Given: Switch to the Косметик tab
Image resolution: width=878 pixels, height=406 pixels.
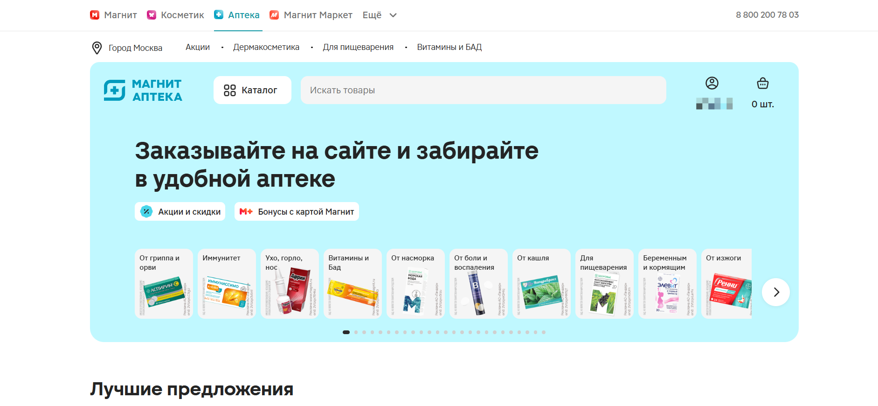Looking at the screenshot, I should pos(176,15).
